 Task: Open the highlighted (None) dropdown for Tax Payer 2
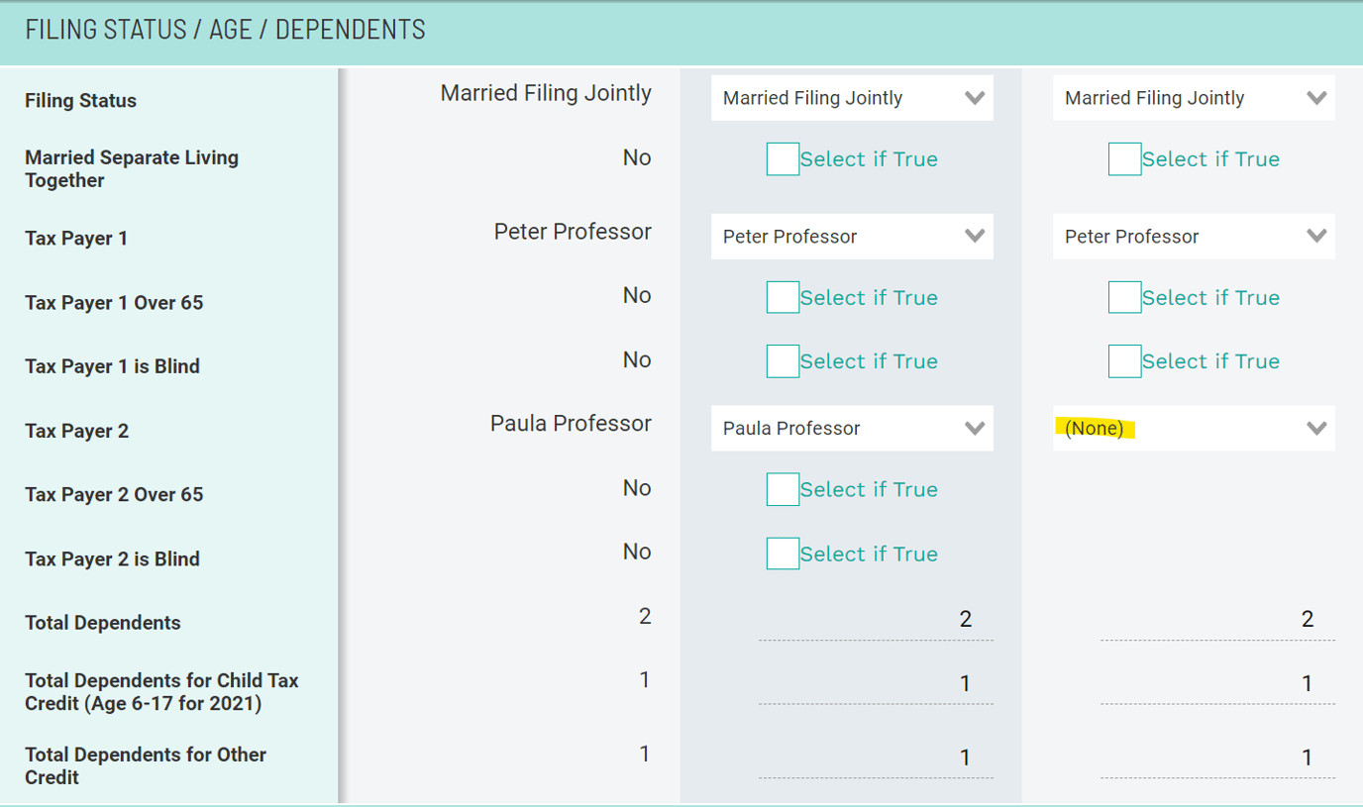click(x=1193, y=428)
